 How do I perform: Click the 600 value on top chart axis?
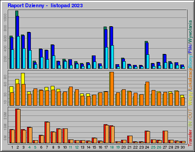click(5, 38)
